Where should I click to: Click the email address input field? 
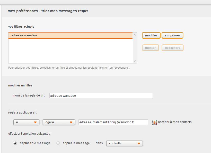113,122
